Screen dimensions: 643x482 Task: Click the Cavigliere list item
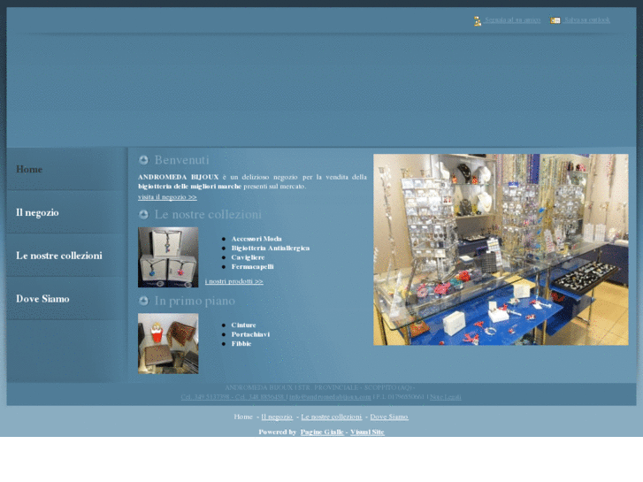pyautogui.click(x=248, y=257)
